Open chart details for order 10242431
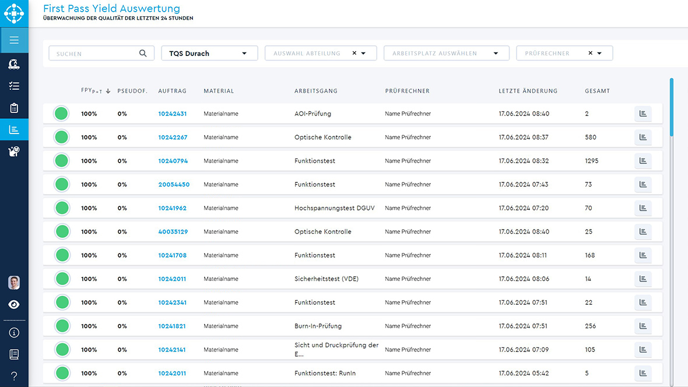The width and height of the screenshot is (688, 387). click(643, 114)
